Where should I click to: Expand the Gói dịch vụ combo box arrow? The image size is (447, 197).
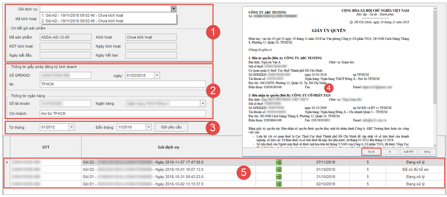click(174, 9)
